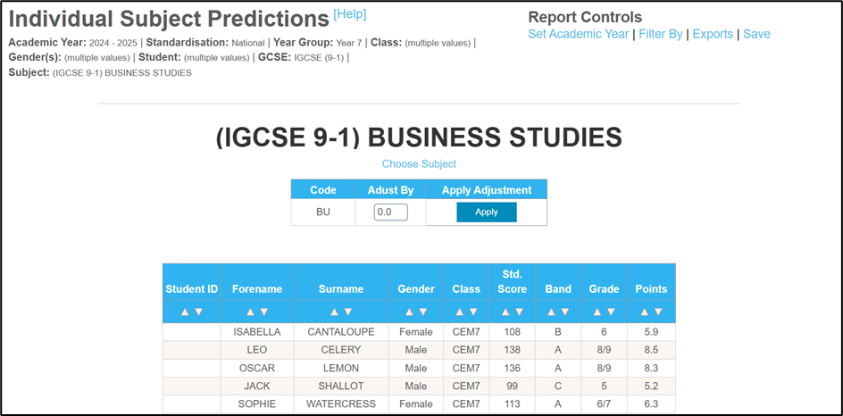Click Save in Report Controls
Screen dimensions: 843x416
tap(756, 34)
